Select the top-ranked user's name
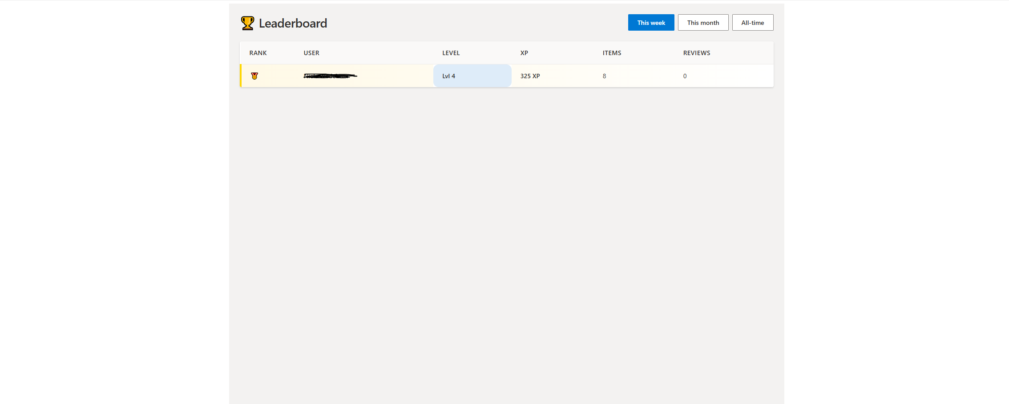 click(330, 76)
